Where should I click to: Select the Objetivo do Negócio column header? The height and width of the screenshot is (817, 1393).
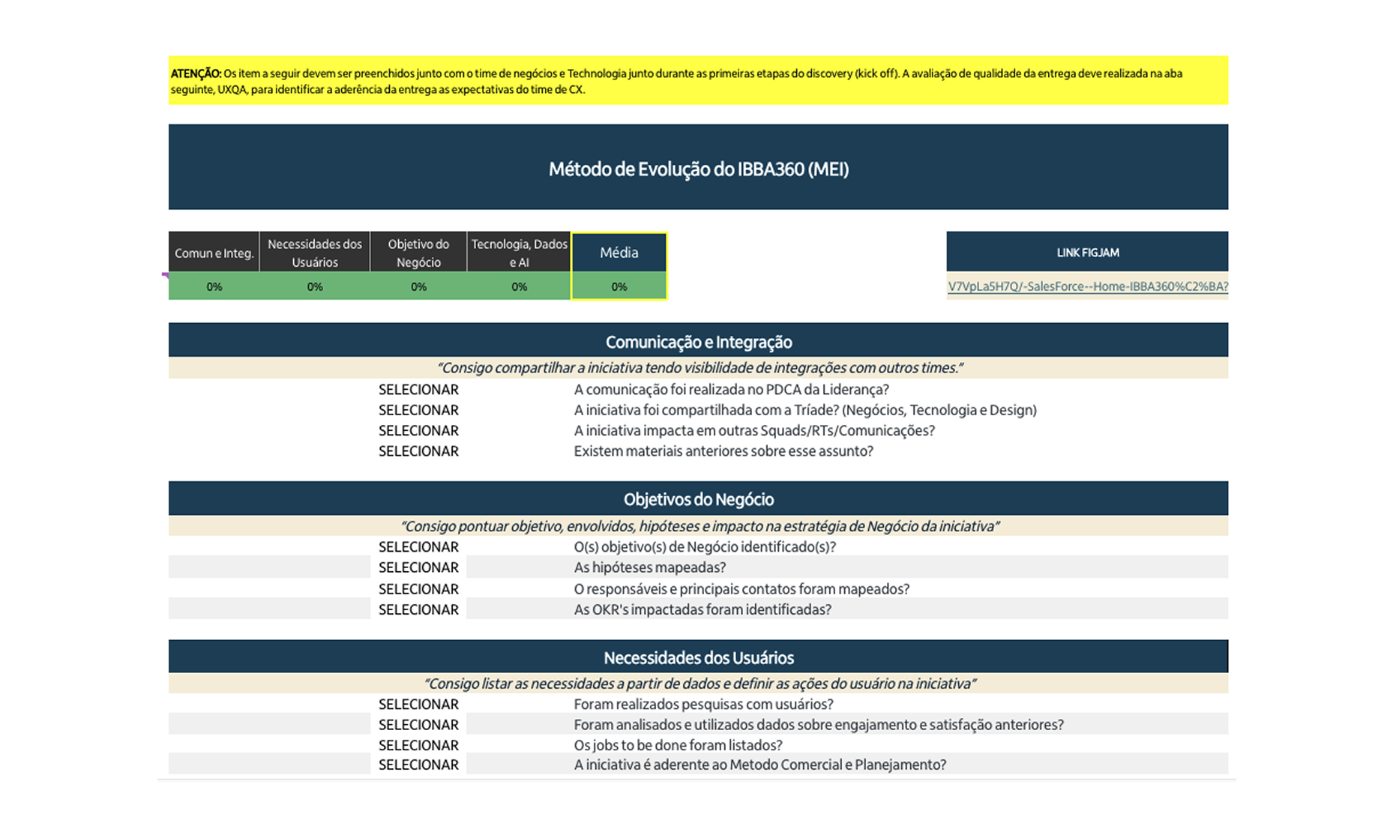(418, 252)
